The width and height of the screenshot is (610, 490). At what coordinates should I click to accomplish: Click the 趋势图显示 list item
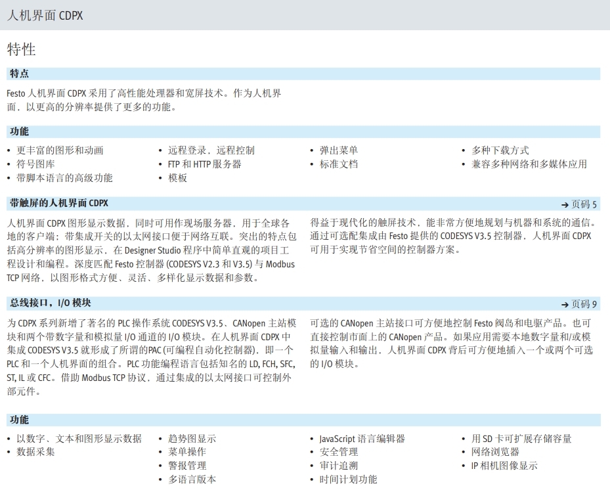click(192, 439)
